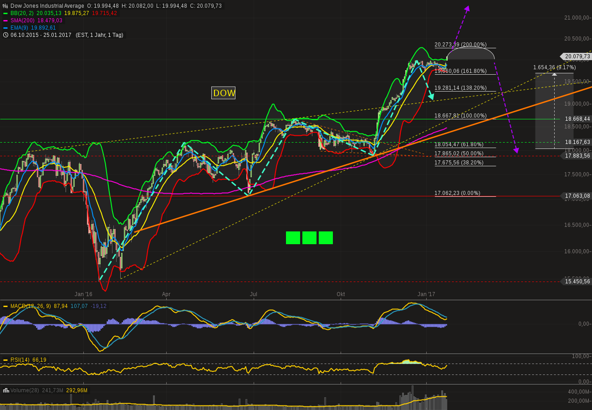The image size is (592, 410).
Task: Click the 17.500,00 price axis label
Action: pyautogui.click(x=577, y=174)
